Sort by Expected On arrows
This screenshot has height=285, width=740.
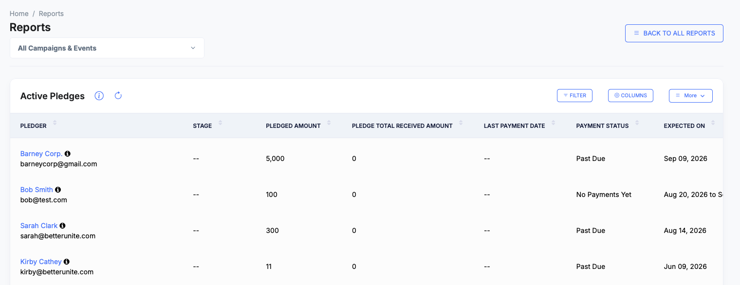[713, 123]
